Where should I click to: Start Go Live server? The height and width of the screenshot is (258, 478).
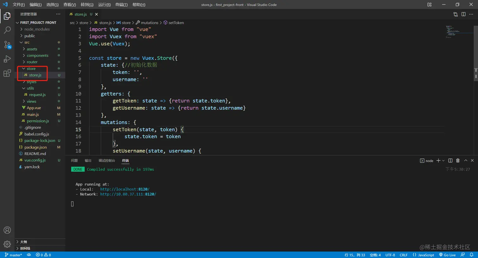tap(447, 255)
